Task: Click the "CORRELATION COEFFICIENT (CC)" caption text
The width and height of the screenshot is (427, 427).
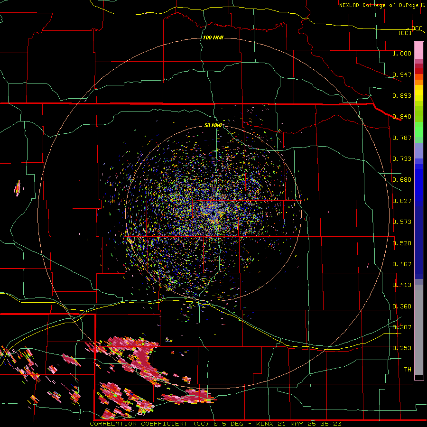Action: (x=150, y=424)
